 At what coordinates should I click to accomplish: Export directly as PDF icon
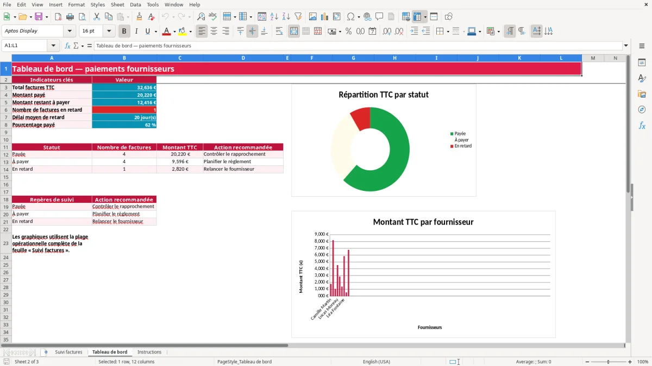pyautogui.click(x=58, y=17)
